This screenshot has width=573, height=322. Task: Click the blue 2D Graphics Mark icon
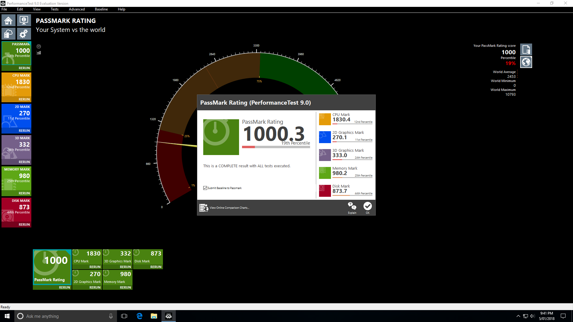[325, 137]
